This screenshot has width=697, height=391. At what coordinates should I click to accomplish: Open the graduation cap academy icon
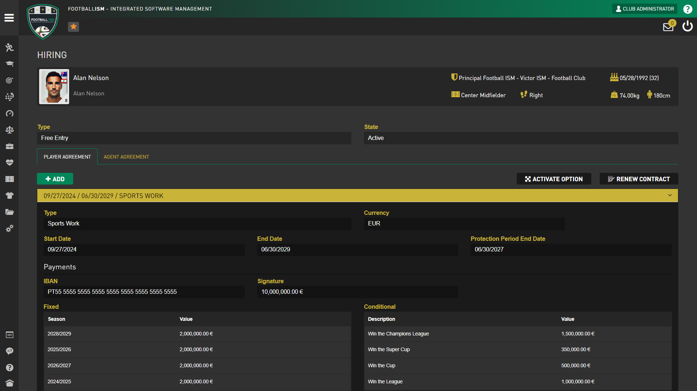(10, 64)
